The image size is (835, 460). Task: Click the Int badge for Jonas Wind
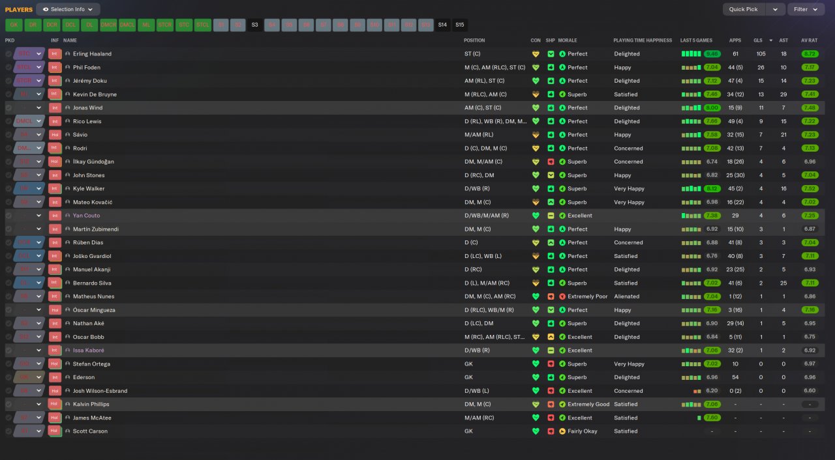pos(55,108)
